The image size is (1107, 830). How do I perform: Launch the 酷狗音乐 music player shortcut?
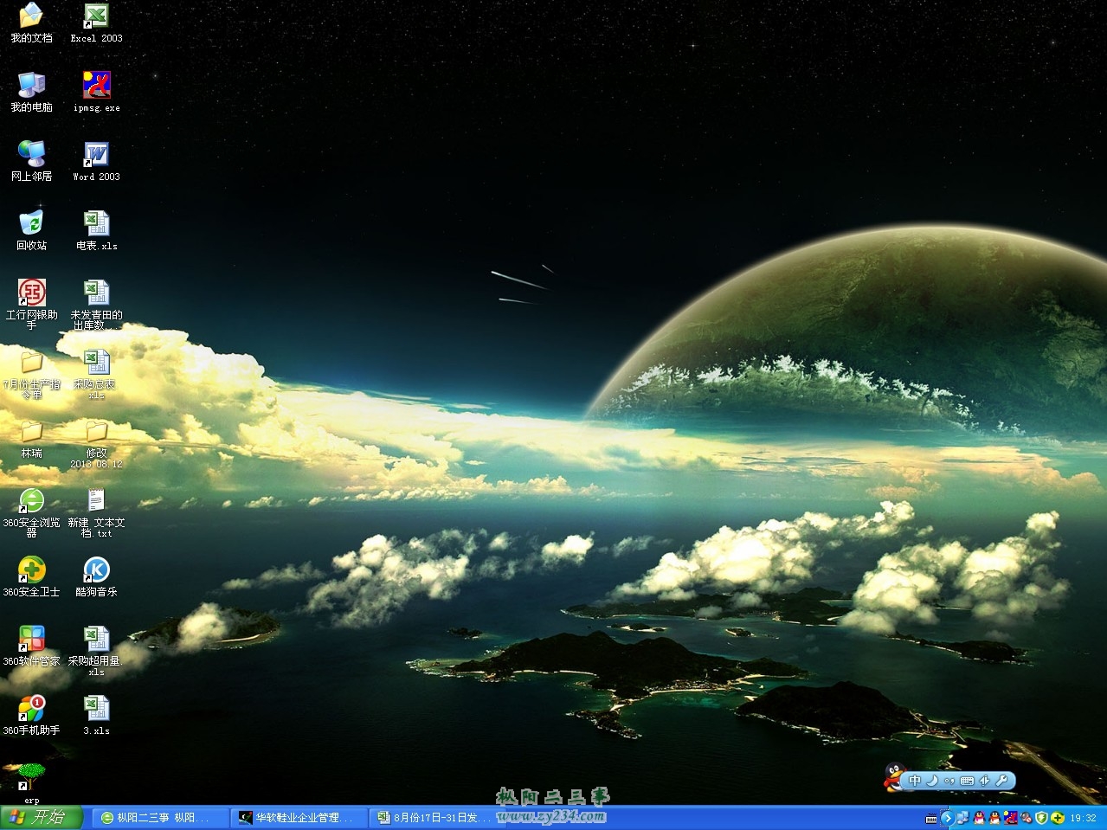point(96,576)
